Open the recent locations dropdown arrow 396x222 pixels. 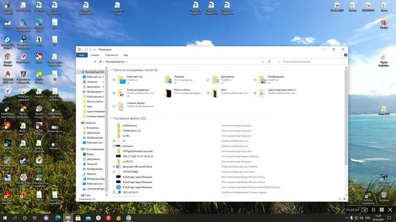coord(91,62)
